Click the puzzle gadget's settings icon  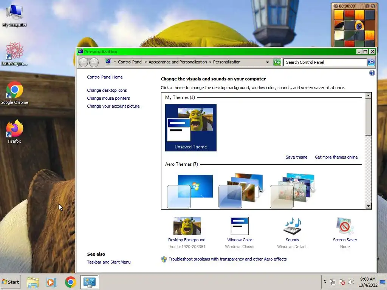[373, 6]
